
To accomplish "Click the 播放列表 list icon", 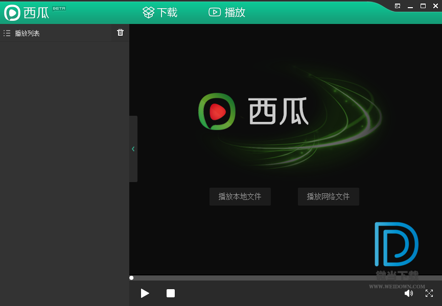I will (x=7, y=33).
